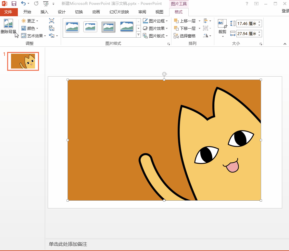The height and width of the screenshot is (251, 289).
Task: Open 选择窗格 (Selection Pane)
Action: [185, 36]
